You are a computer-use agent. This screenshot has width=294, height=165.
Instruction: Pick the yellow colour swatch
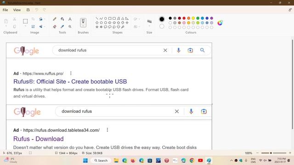click(193, 18)
